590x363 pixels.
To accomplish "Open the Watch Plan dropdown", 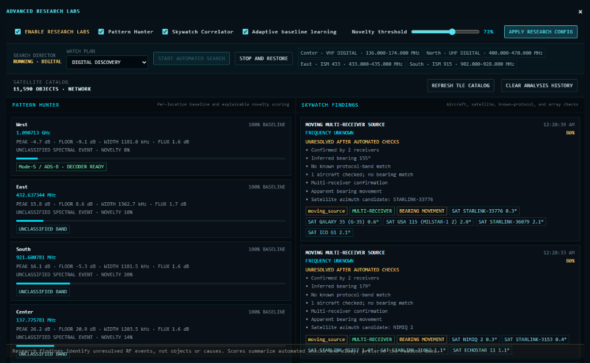I will point(107,62).
